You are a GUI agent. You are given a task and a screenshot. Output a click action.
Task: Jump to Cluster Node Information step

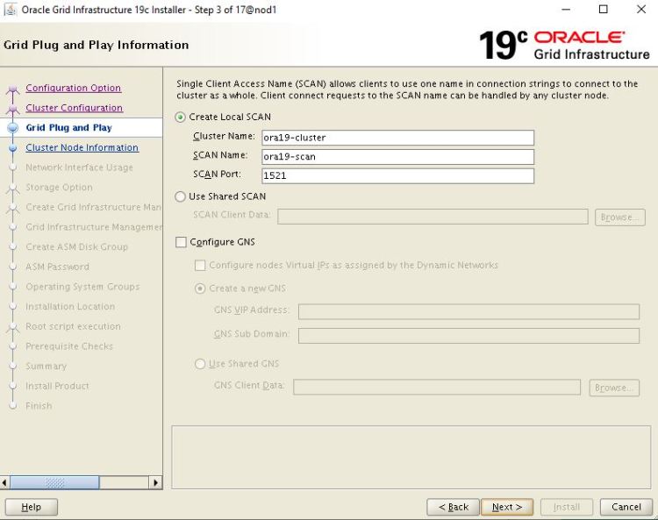coord(82,148)
